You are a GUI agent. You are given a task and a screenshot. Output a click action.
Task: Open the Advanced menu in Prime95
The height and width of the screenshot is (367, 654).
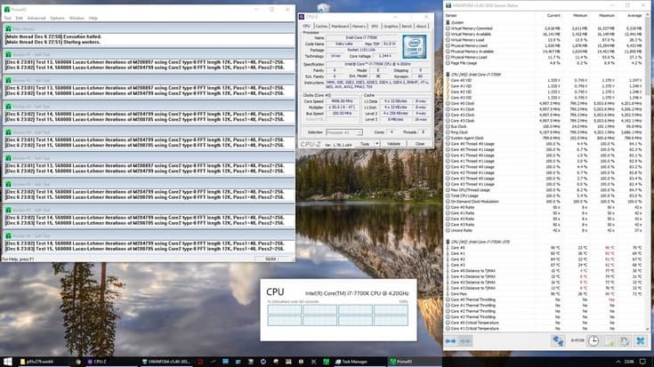click(x=36, y=19)
